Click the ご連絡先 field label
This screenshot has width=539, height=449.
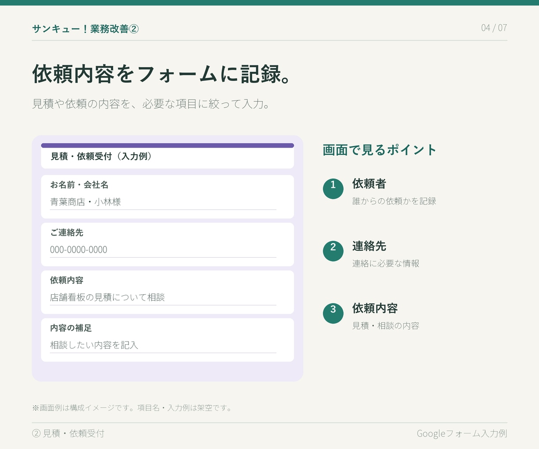click(67, 232)
